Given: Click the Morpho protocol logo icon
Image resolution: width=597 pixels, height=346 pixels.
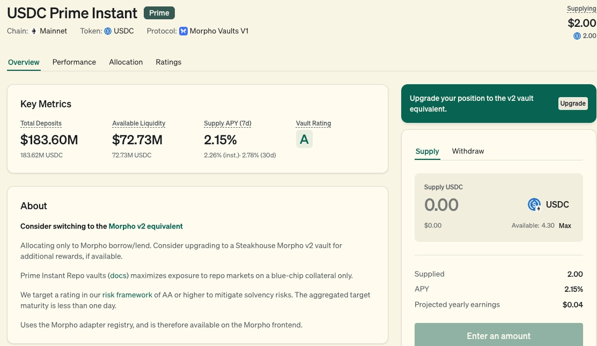Looking at the screenshot, I should 183,31.
